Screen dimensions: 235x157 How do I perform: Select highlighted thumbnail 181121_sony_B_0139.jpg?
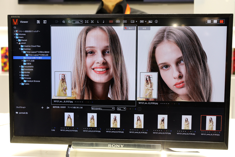tap(211, 123)
